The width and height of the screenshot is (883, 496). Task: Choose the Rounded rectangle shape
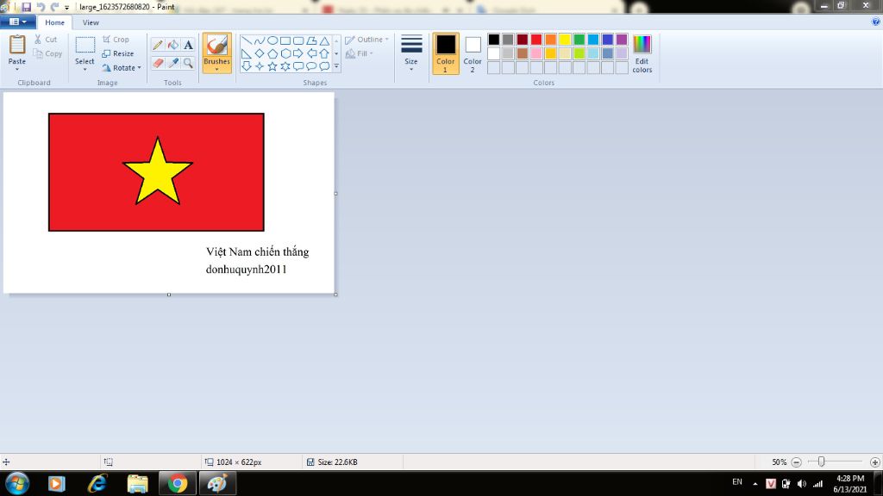[x=298, y=40]
